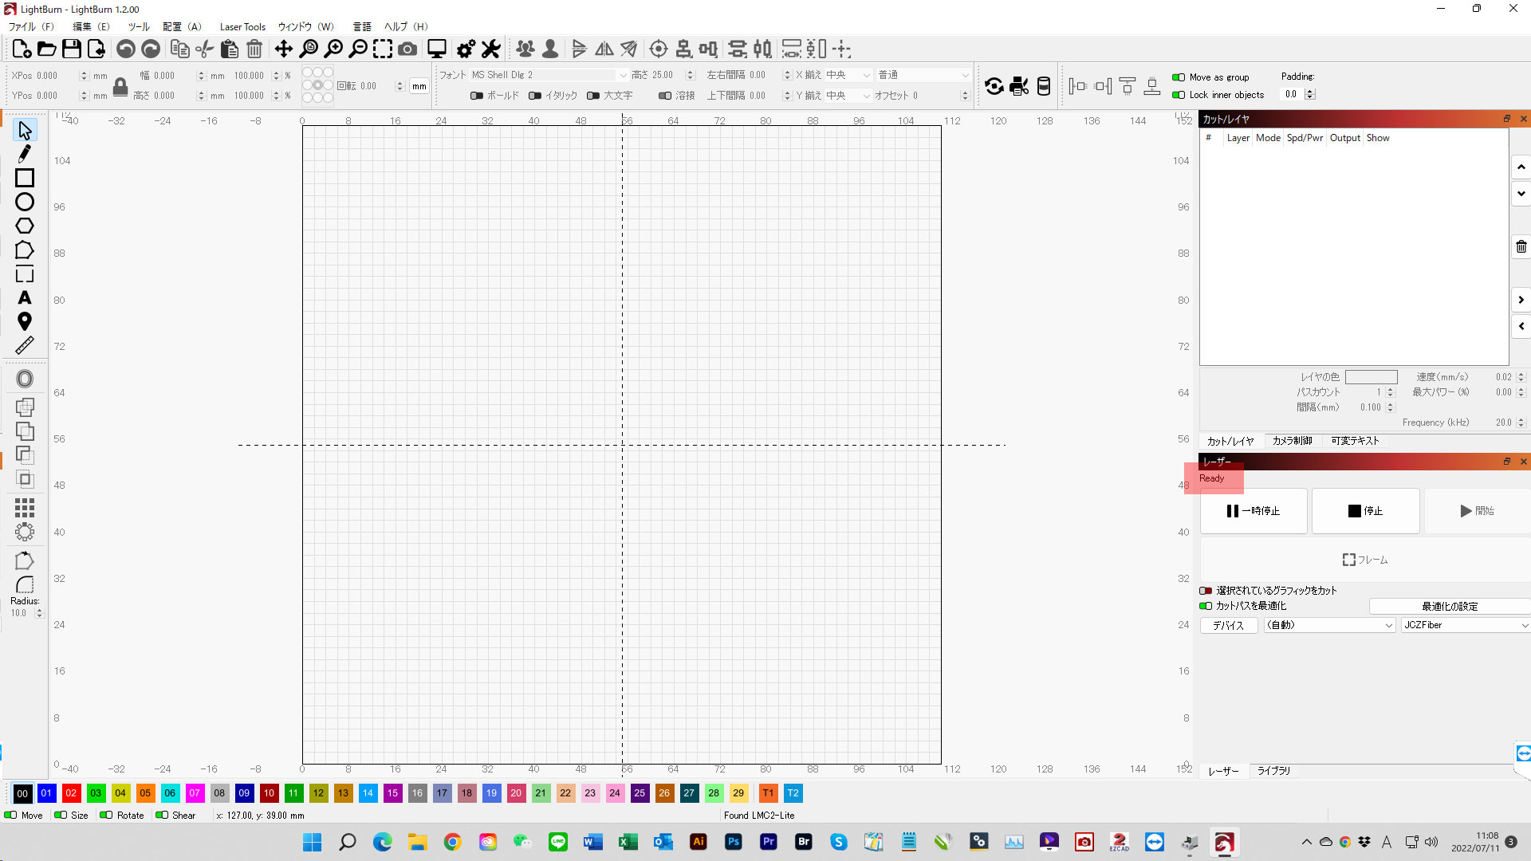Toggle the Bold font switch
The image size is (1531, 861).
click(x=477, y=96)
